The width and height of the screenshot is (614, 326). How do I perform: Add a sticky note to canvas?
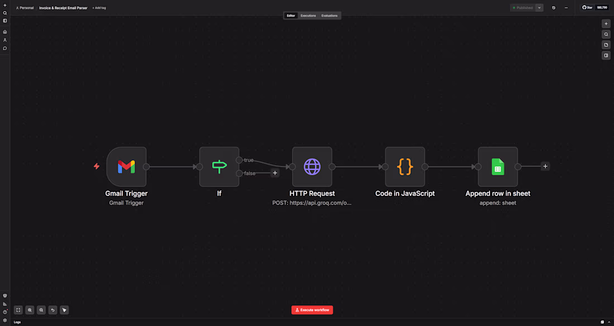(x=606, y=45)
